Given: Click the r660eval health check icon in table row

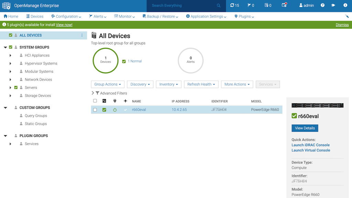Looking at the screenshot, I should point(104,110).
